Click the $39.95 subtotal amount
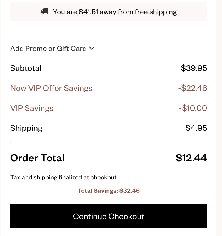Viewport: 222px width, 236px height. [194, 68]
